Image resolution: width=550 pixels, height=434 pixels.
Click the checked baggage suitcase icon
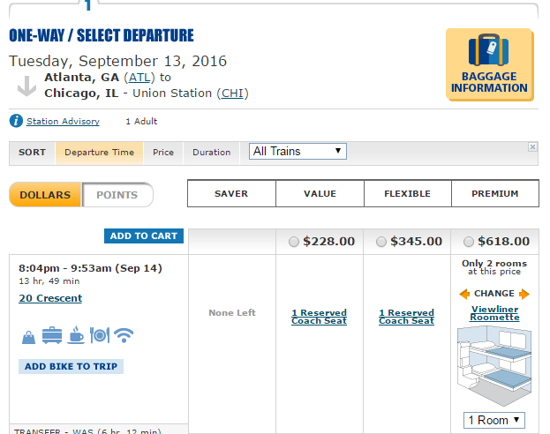(51, 335)
